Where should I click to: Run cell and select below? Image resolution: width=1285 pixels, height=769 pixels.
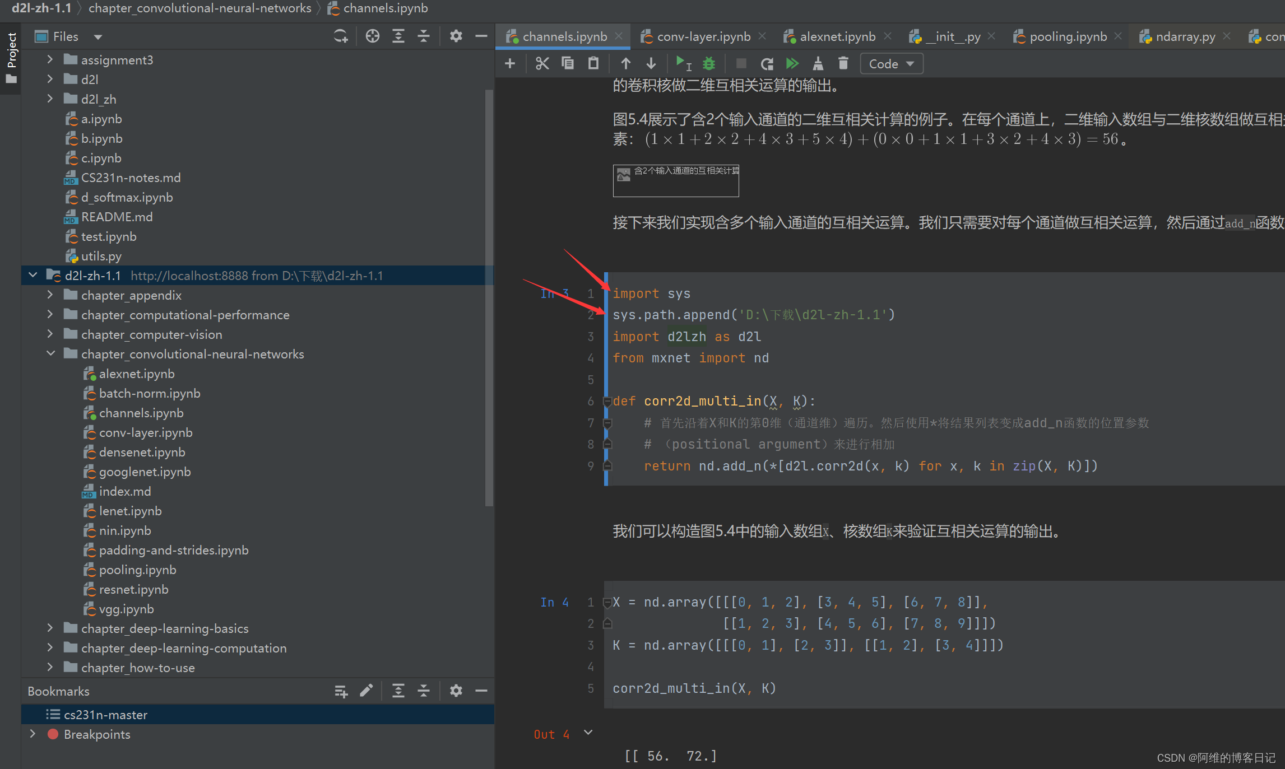pyautogui.click(x=683, y=64)
